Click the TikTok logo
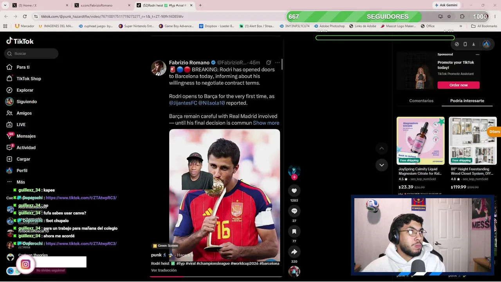 click(20, 41)
